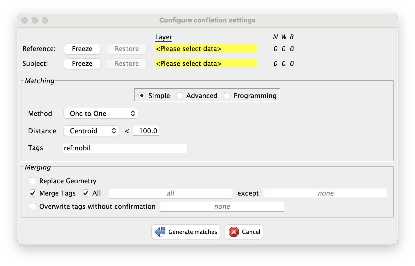Click the blue arrow icon on Generate matches
415x266 pixels.
[160, 232]
